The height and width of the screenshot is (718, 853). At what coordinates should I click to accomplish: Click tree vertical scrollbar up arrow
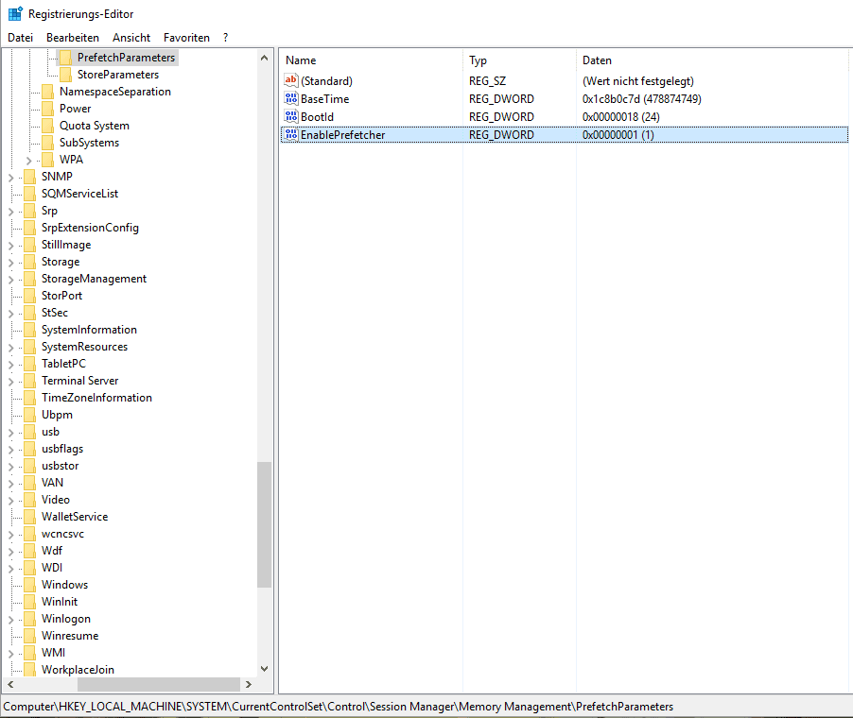coord(265,58)
